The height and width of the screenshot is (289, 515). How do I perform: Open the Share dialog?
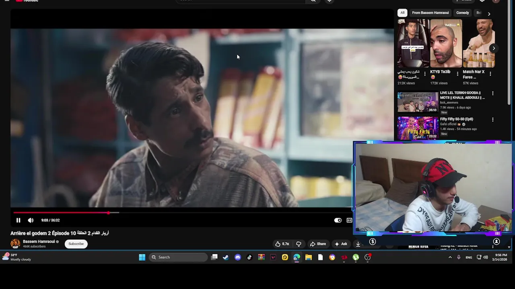pyautogui.click(x=318, y=244)
